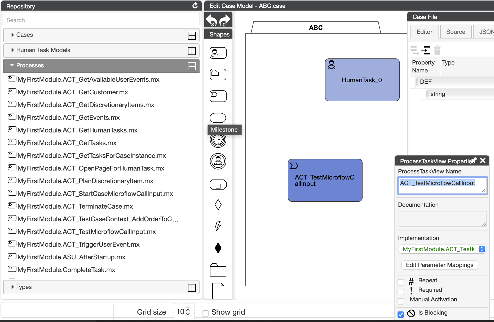Open MyFirstModule.ACT_GetCustomer.mx process
This screenshot has width=494, height=322.
coord(73,92)
